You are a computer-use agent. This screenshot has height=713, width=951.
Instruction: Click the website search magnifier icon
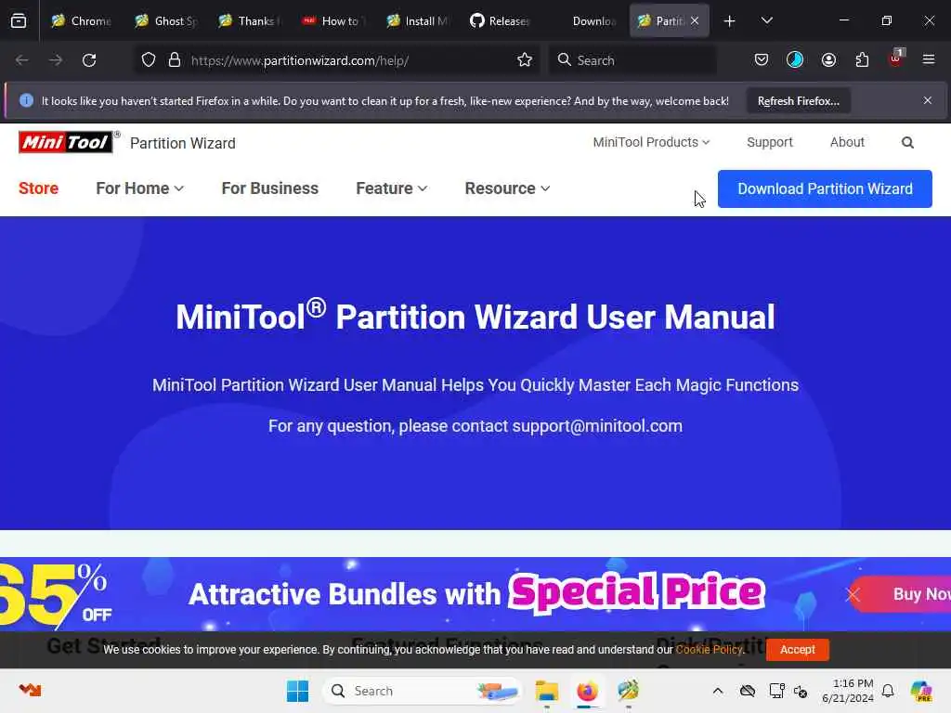(907, 142)
